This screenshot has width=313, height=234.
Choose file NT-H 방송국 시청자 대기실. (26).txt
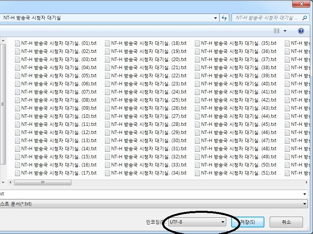[x=149, y=108]
